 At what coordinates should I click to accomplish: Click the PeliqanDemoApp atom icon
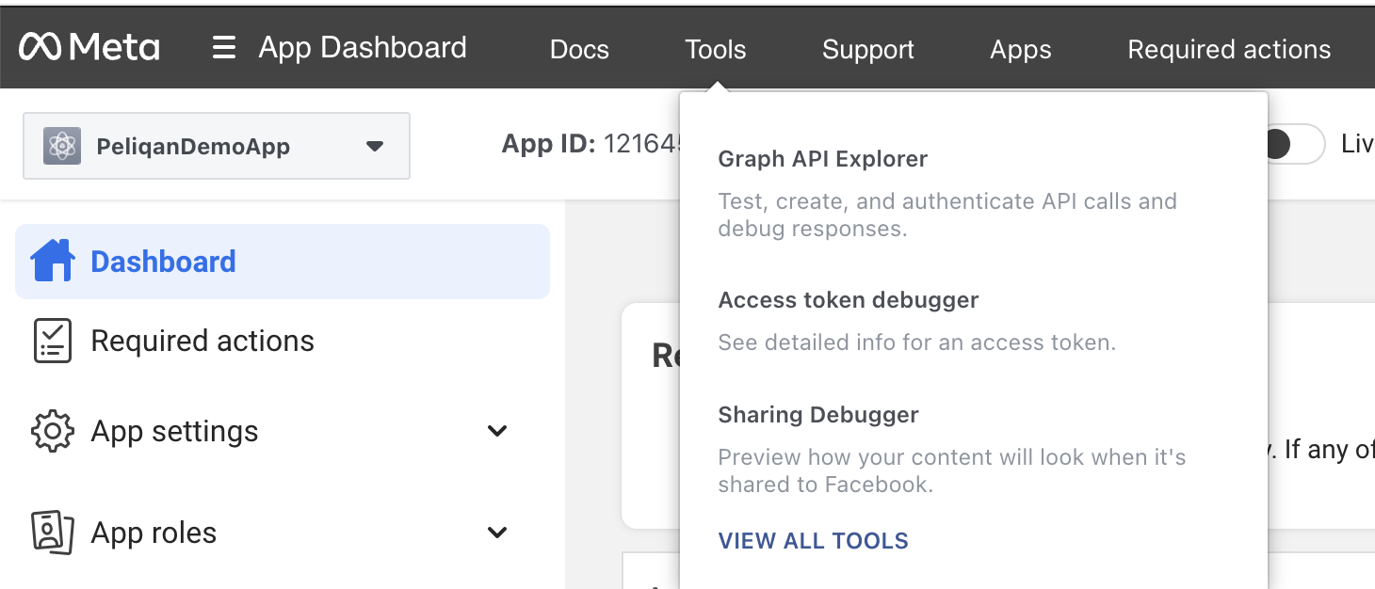(62, 146)
